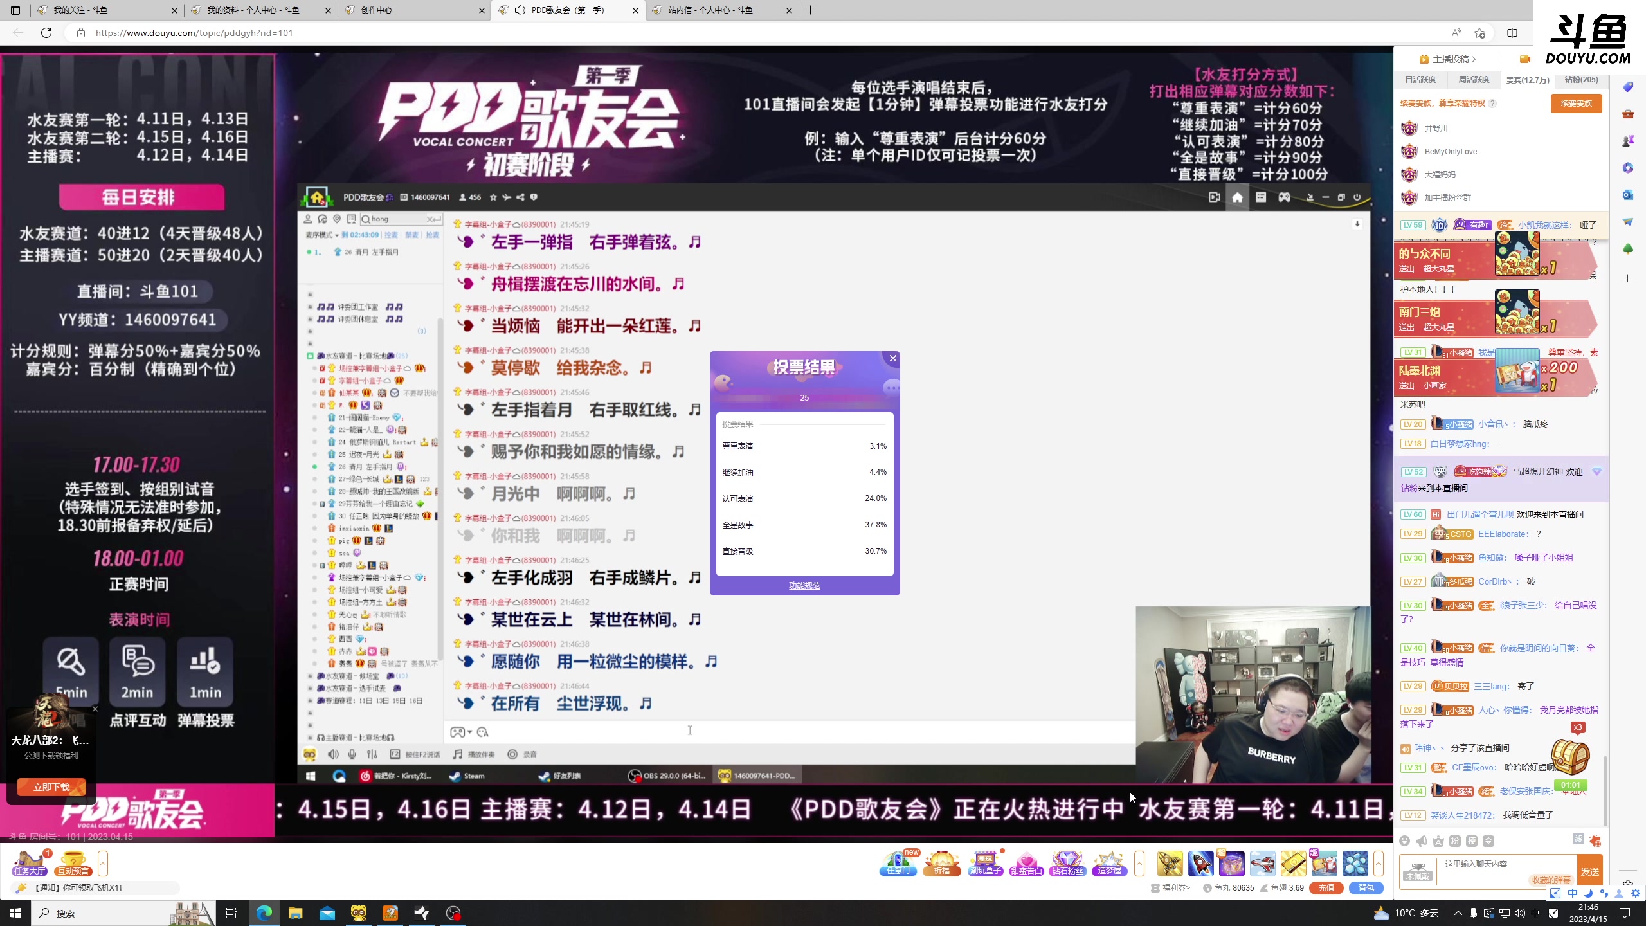Open the 令 command option in chat
The height and width of the screenshot is (926, 1646).
click(1488, 841)
